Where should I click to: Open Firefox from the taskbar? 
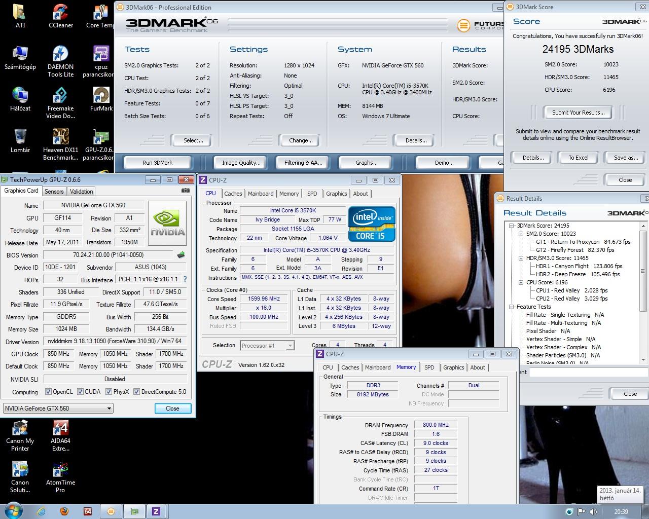click(x=64, y=511)
